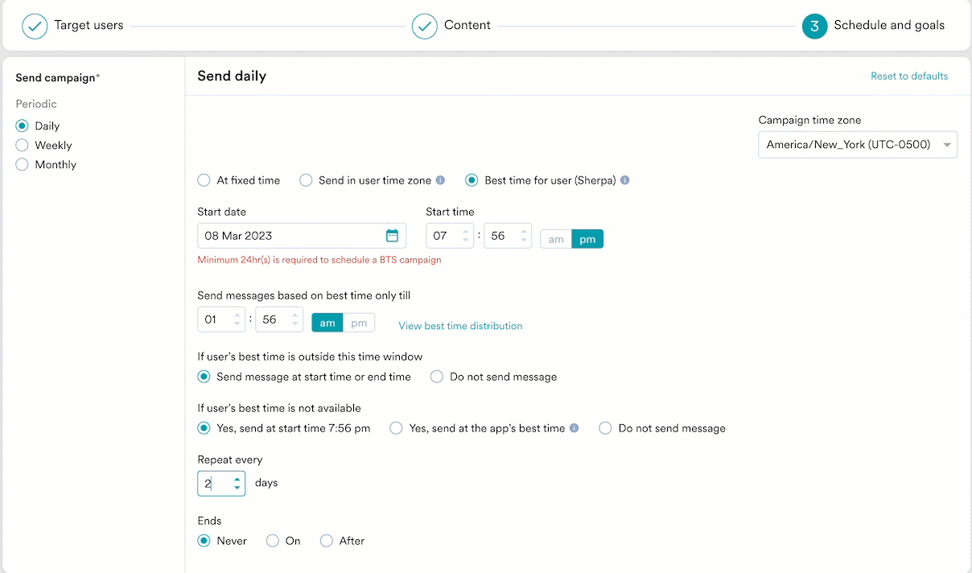Click the Target users checkmark step icon
This screenshot has width=972, height=573.
click(35, 26)
